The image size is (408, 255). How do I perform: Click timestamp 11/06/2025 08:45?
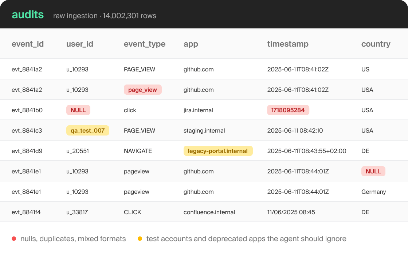click(291, 212)
